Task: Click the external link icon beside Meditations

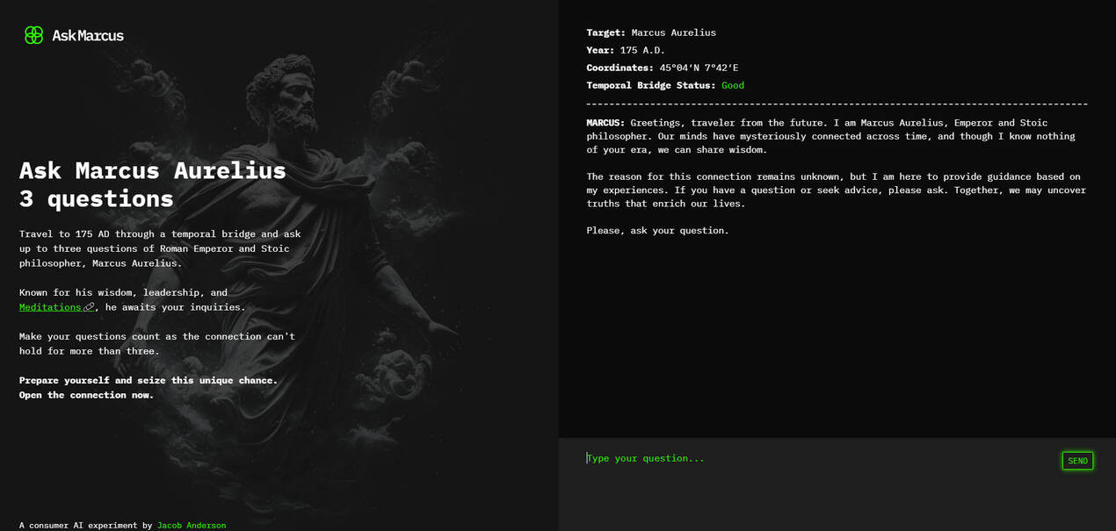Action: (88, 306)
